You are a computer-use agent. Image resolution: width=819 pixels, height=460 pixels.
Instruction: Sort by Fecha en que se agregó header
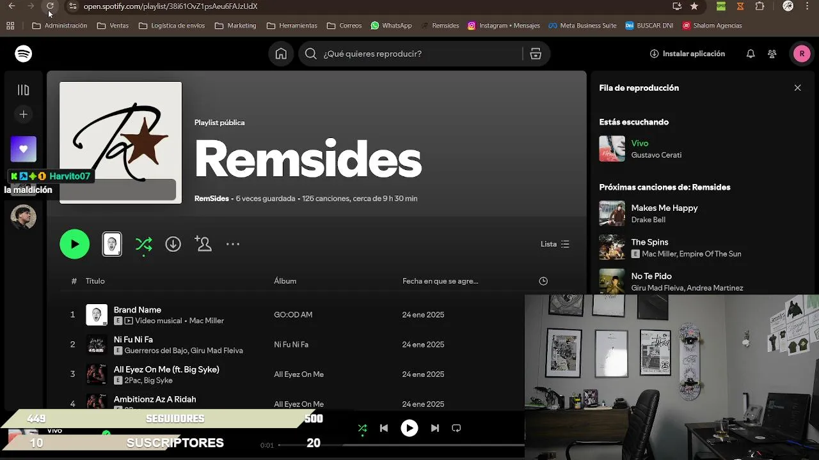click(x=440, y=281)
